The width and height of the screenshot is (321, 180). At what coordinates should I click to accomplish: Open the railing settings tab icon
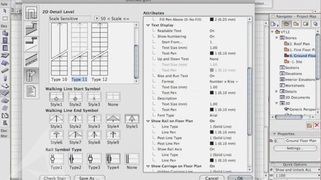tap(31, 59)
